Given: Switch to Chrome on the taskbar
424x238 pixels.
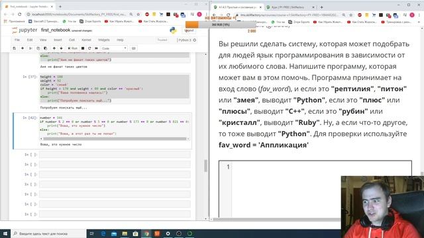Looking at the screenshot, I should click(x=146, y=233).
